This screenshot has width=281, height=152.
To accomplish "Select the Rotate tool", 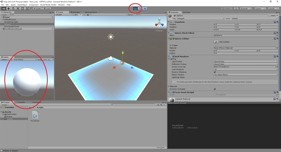I will (13, 8).
